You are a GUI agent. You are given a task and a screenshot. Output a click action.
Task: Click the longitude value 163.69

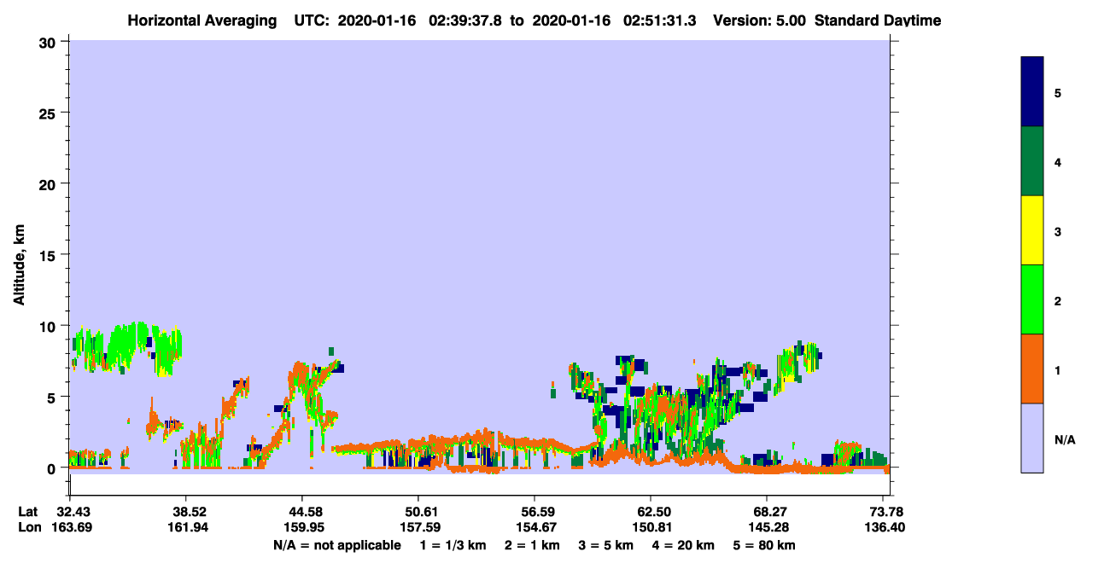click(70, 527)
